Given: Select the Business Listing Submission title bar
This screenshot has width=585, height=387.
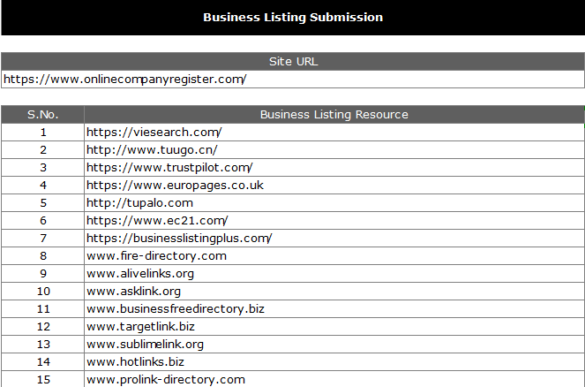Looking at the screenshot, I should (x=293, y=18).
